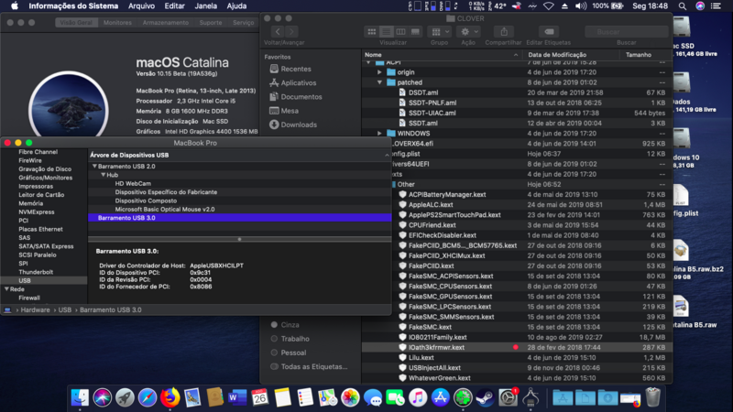Expand the WINDOWS folder

[x=379, y=134]
